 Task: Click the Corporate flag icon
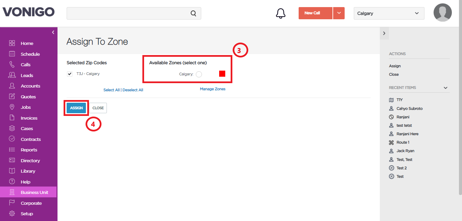point(12,203)
